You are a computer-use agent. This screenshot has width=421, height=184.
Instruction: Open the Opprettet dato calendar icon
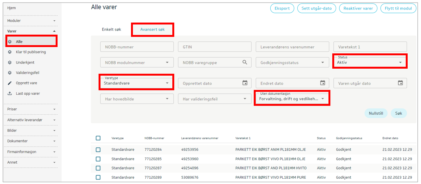coord(245,83)
